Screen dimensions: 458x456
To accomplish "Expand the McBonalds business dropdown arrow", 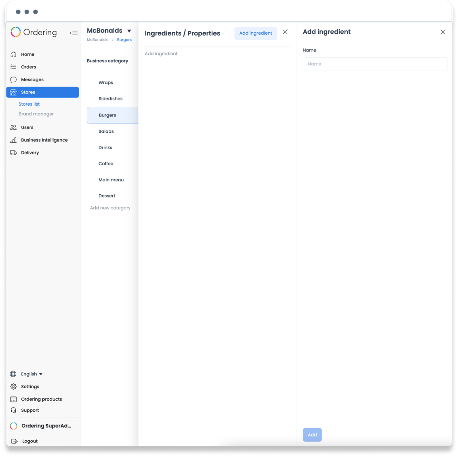I will tap(129, 31).
